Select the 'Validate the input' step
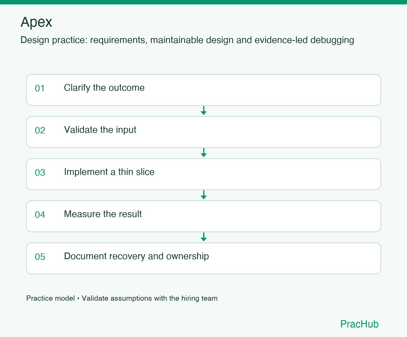The image size is (407, 337). 203,132
